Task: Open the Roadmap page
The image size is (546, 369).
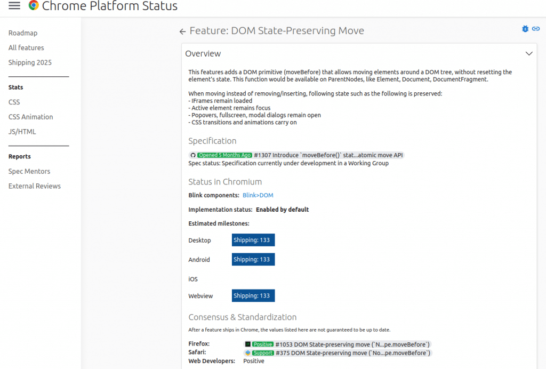Action: (x=23, y=33)
